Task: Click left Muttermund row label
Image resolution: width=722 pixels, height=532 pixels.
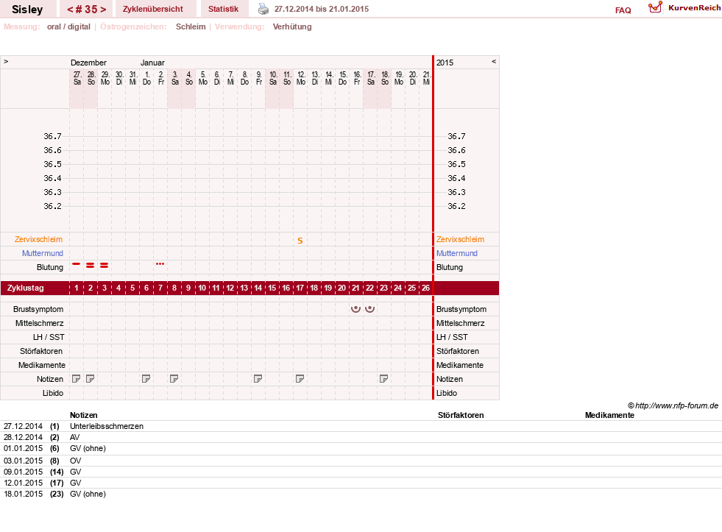Action: (x=43, y=253)
